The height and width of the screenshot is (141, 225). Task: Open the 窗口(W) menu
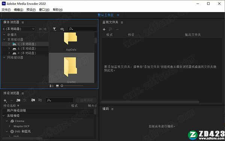(x=44, y=10)
